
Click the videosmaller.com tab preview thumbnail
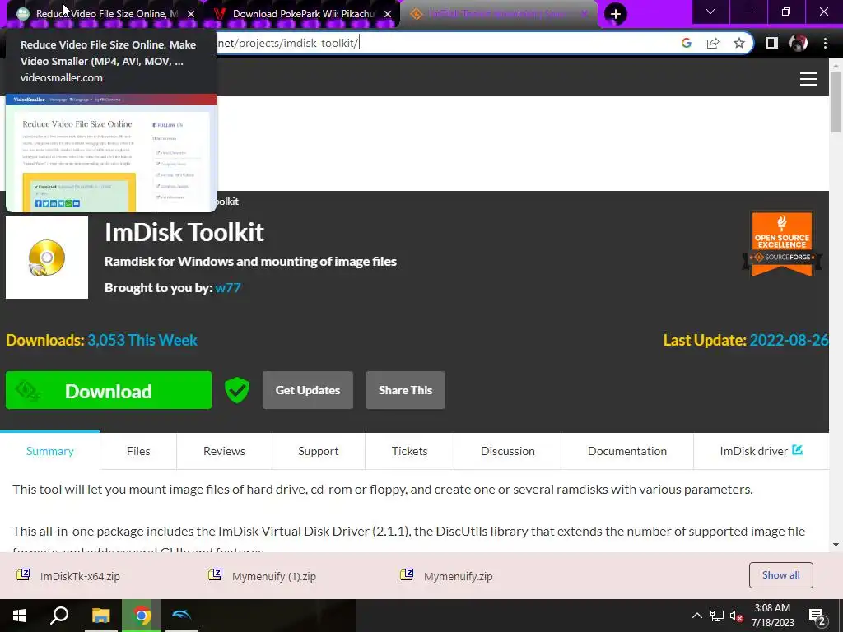[111, 153]
